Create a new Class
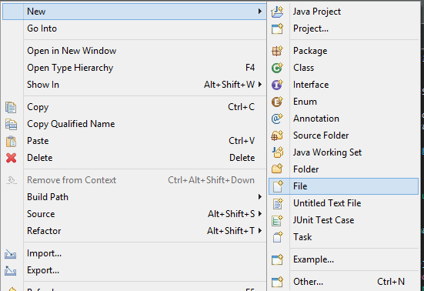424x291 pixels. click(343, 68)
